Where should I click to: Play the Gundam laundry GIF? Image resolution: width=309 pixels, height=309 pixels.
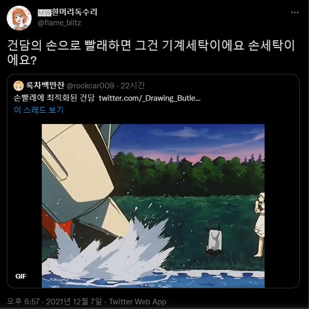pos(153,206)
